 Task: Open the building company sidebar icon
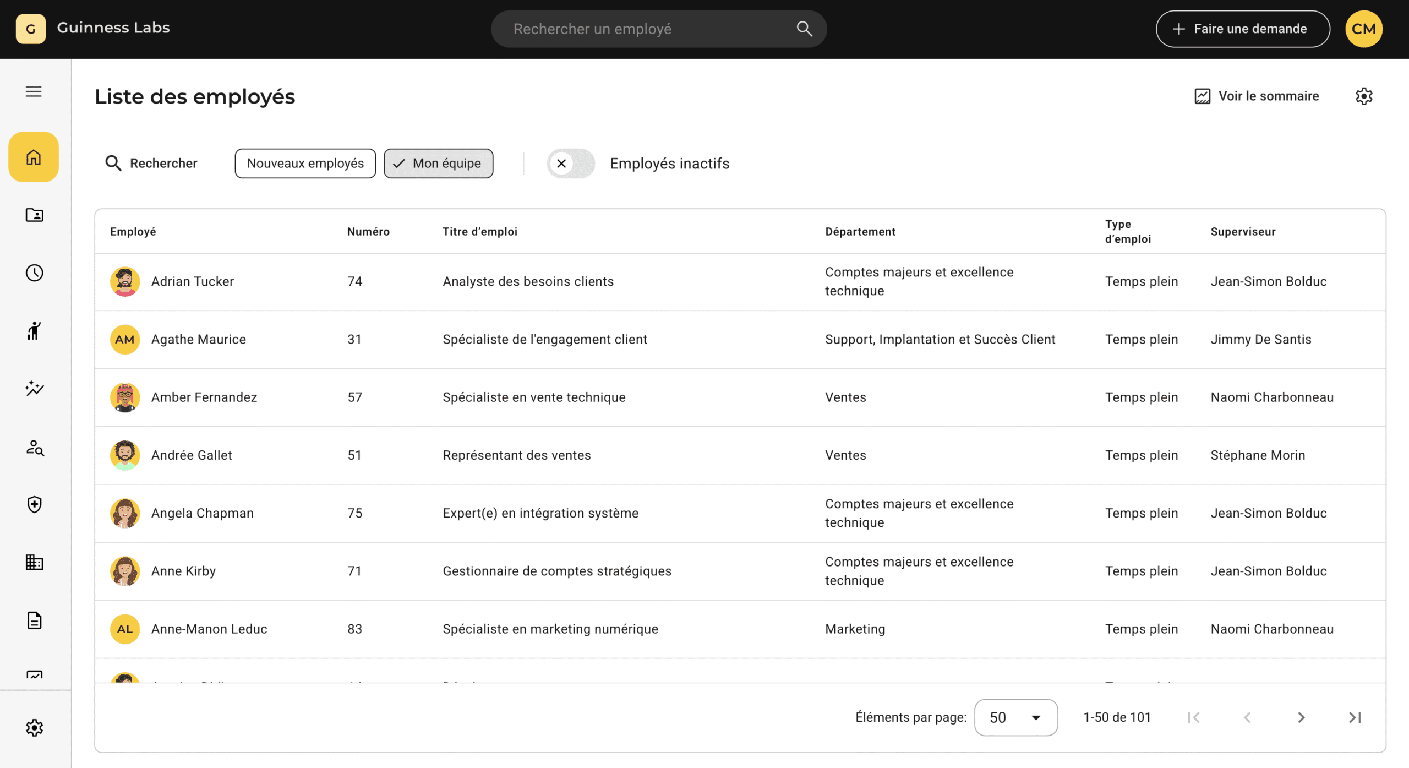pos(34,562)
